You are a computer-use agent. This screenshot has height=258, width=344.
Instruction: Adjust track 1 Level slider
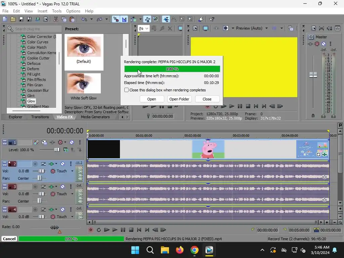pos(56,150)
